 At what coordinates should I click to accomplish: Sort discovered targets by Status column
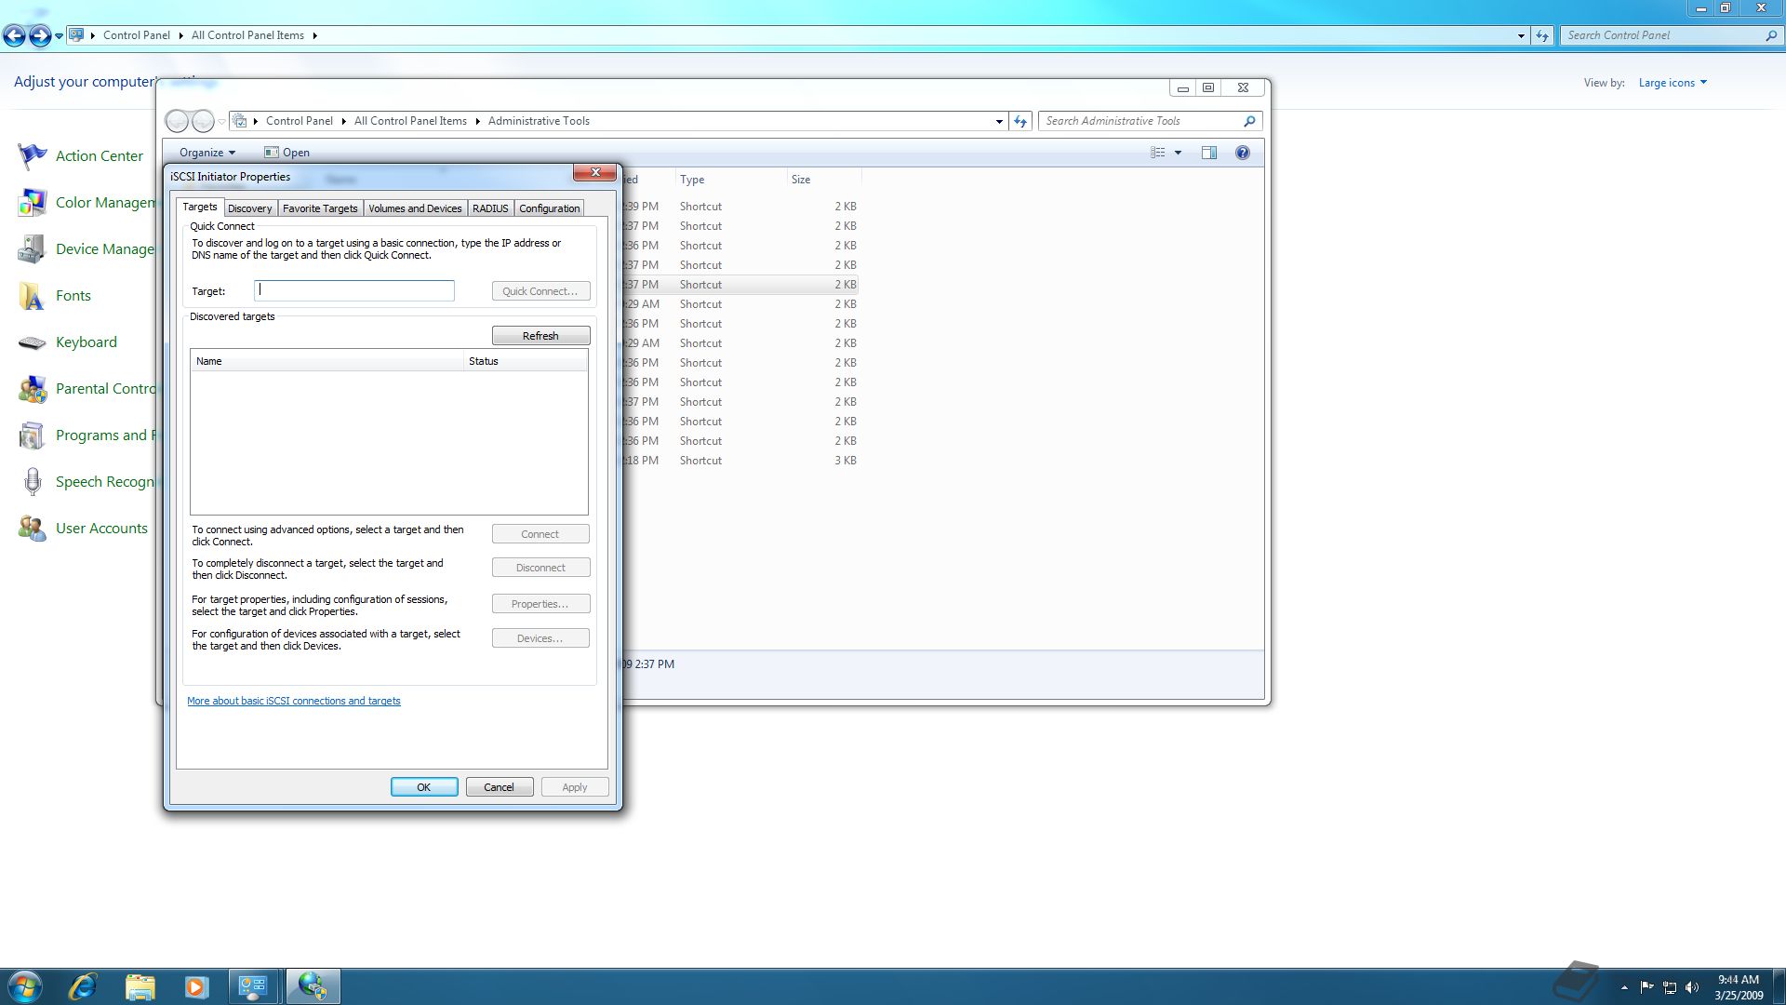click(x=526, y=361)
